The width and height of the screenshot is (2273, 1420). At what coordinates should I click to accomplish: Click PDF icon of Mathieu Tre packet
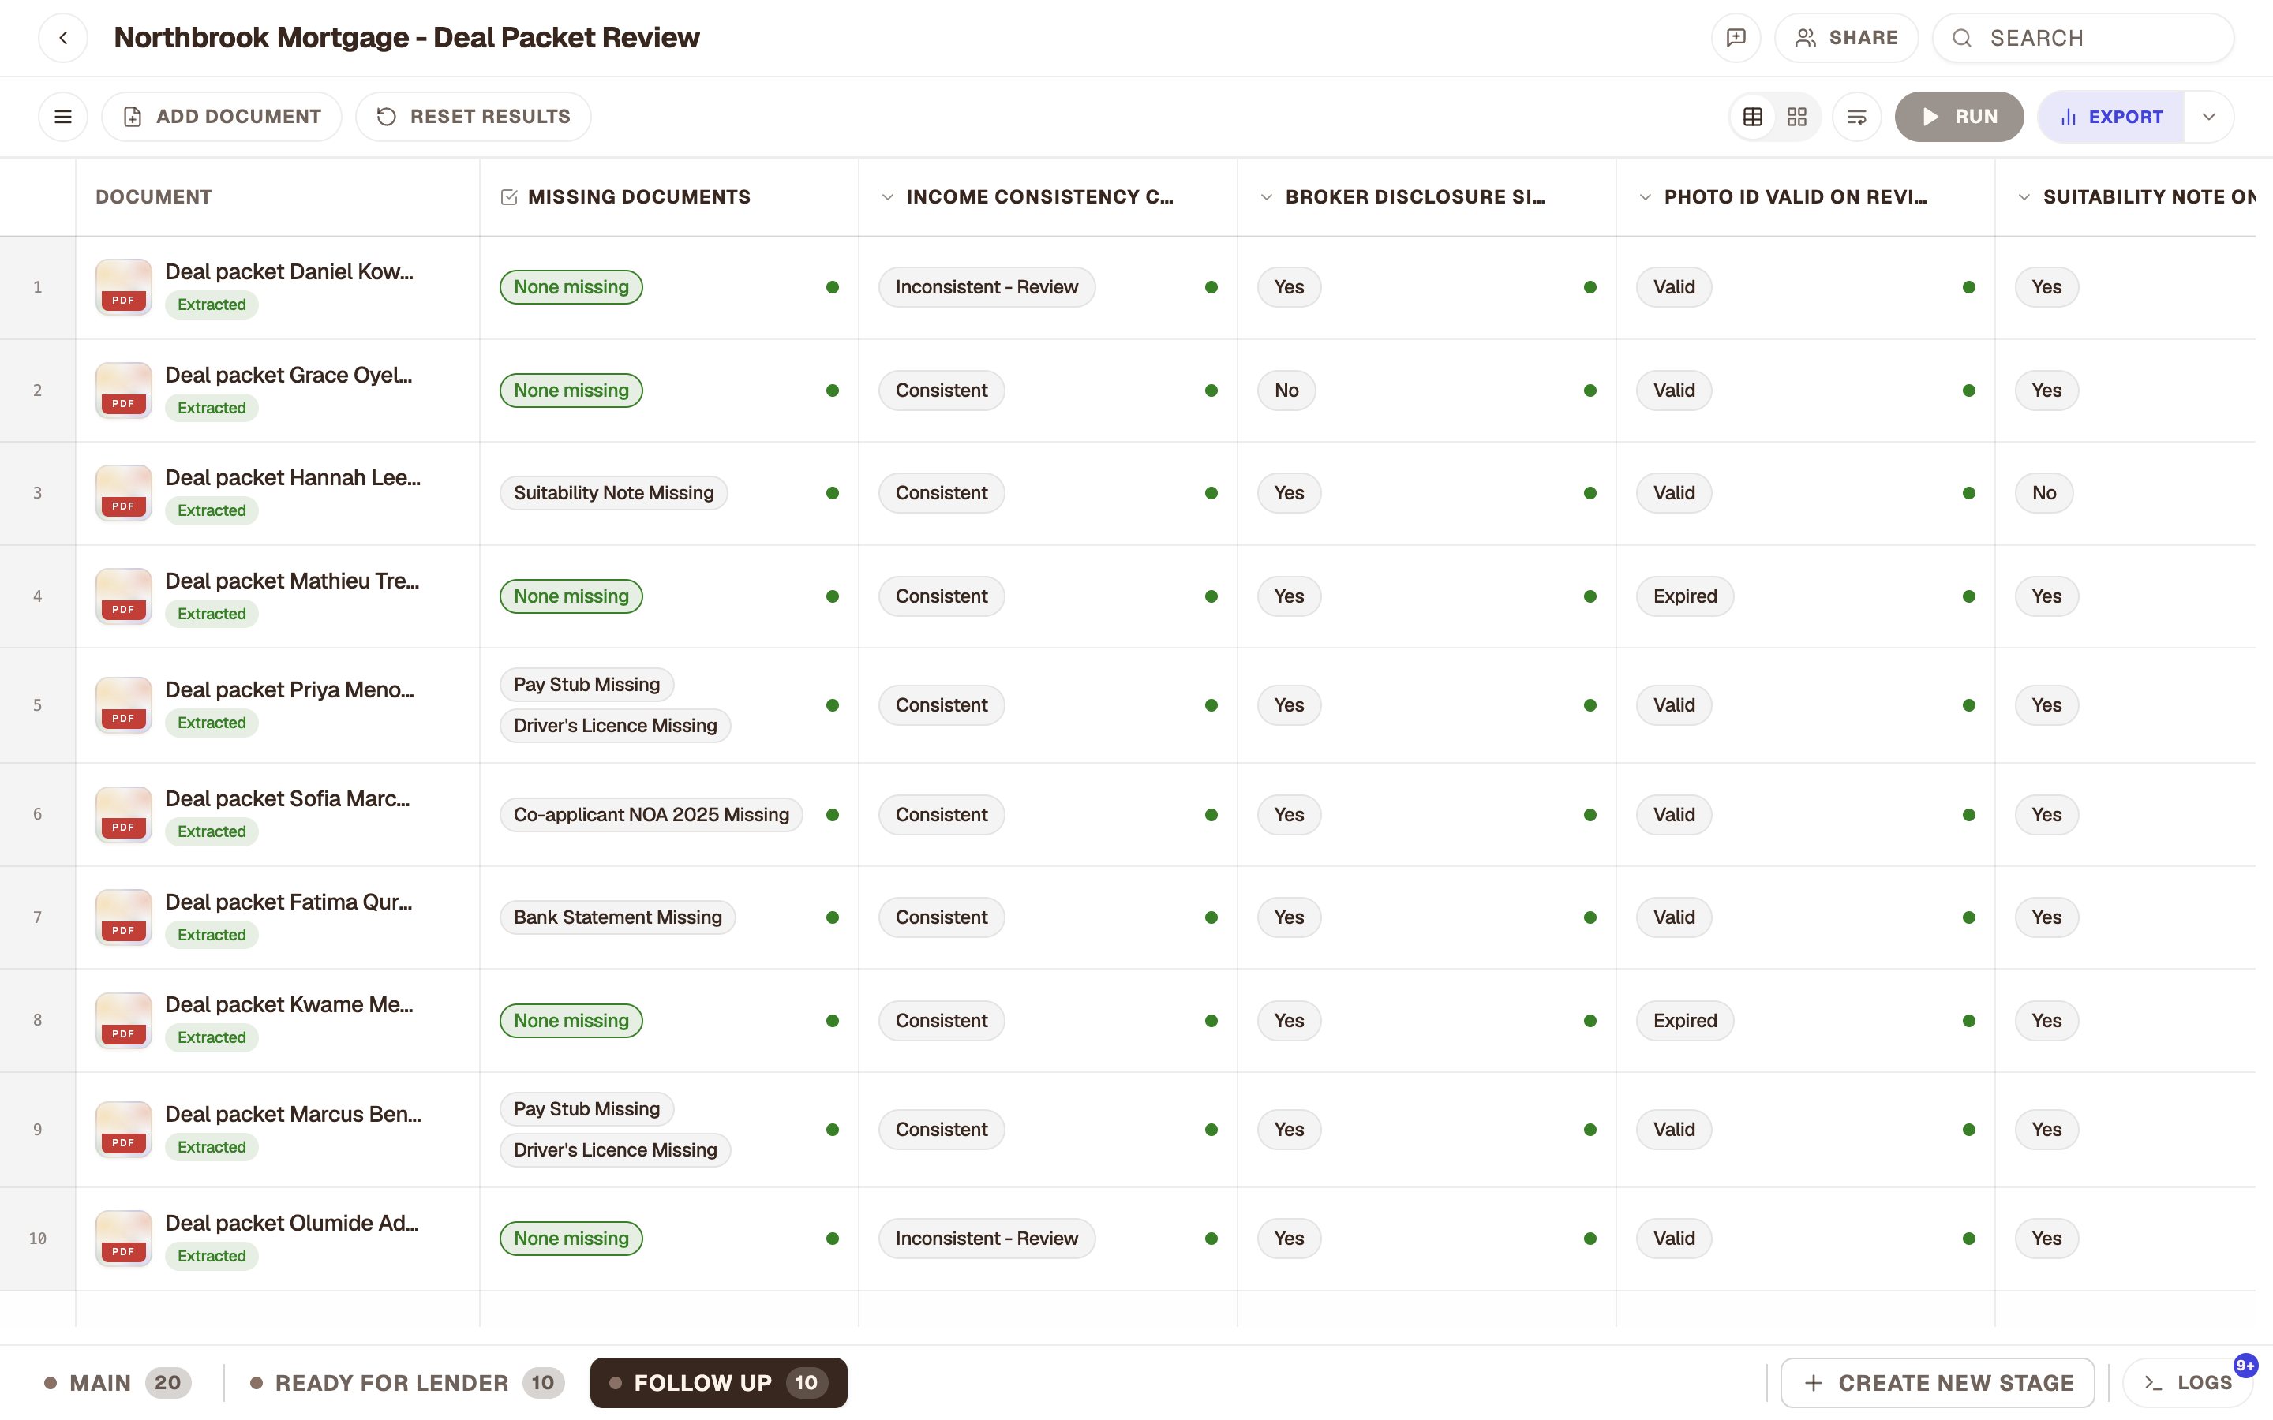123,596
